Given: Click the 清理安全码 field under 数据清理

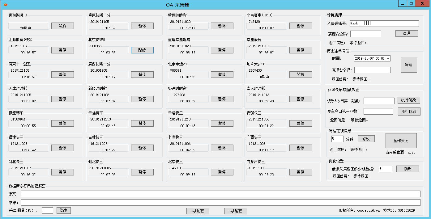Looking at the screenshot, I should pyautogui.click(x=365, y=34).
